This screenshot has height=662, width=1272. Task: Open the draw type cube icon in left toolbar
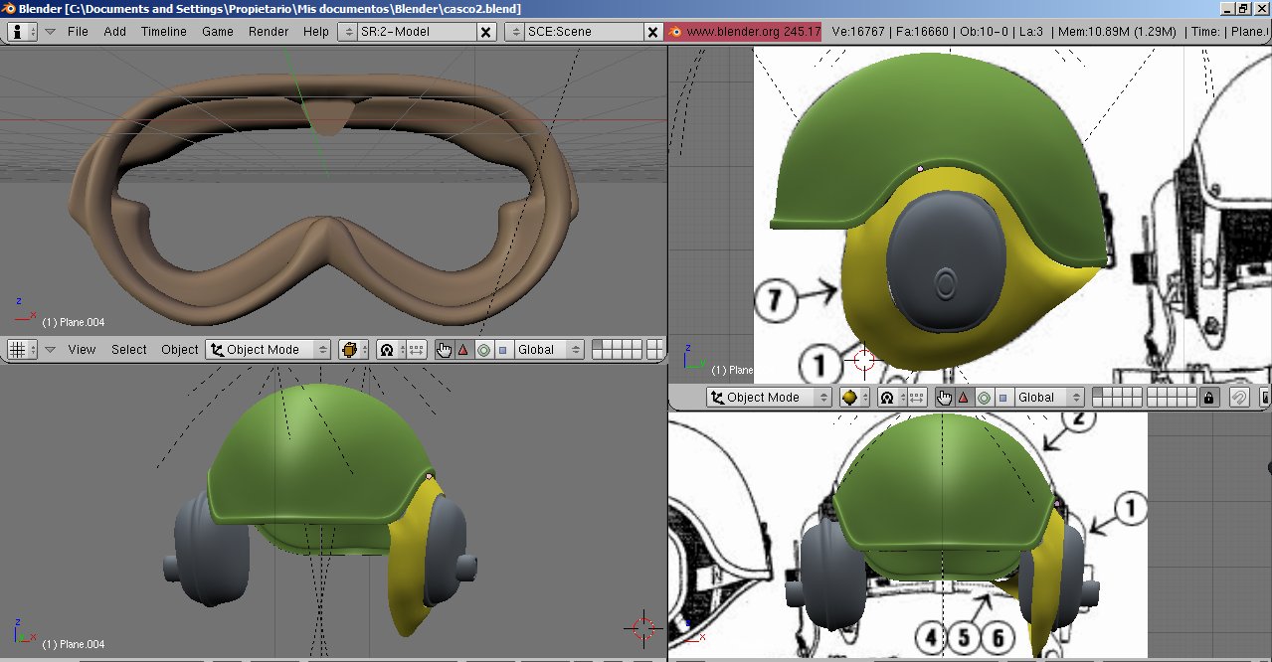tap(350, 350)
